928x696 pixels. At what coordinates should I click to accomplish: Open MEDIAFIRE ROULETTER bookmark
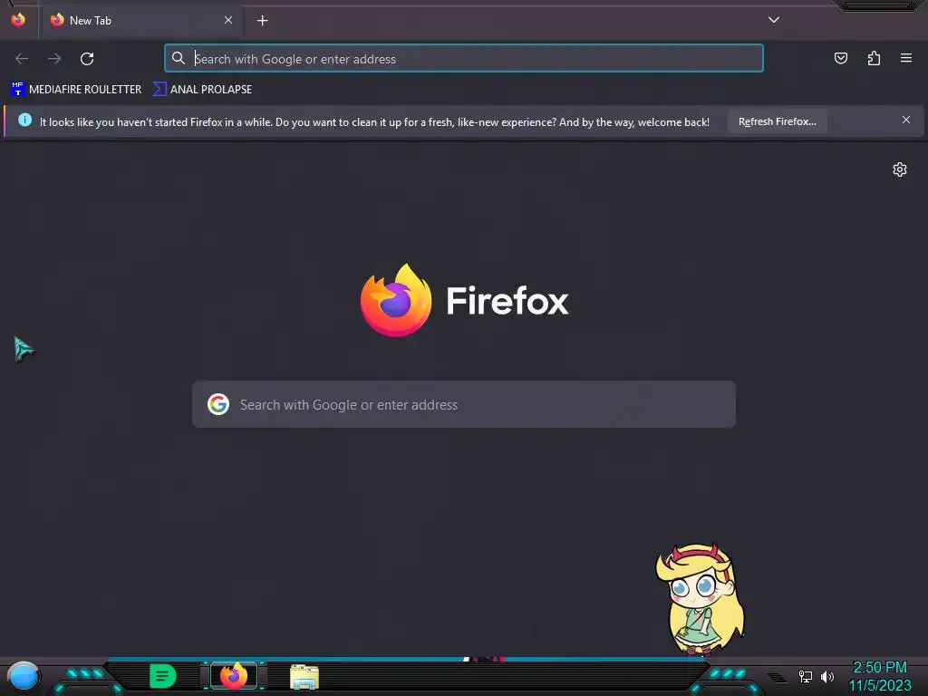tap(76, 90)
